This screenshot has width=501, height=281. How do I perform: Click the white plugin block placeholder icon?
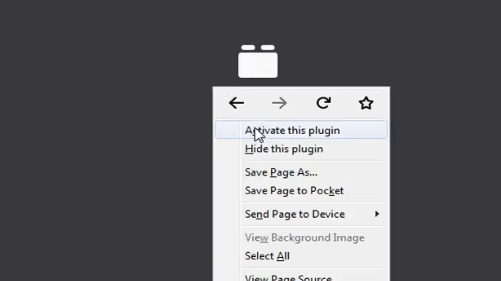click(x=258, y=61)
